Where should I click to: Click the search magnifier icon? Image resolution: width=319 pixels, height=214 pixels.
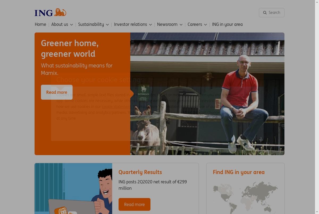(265, 13)
